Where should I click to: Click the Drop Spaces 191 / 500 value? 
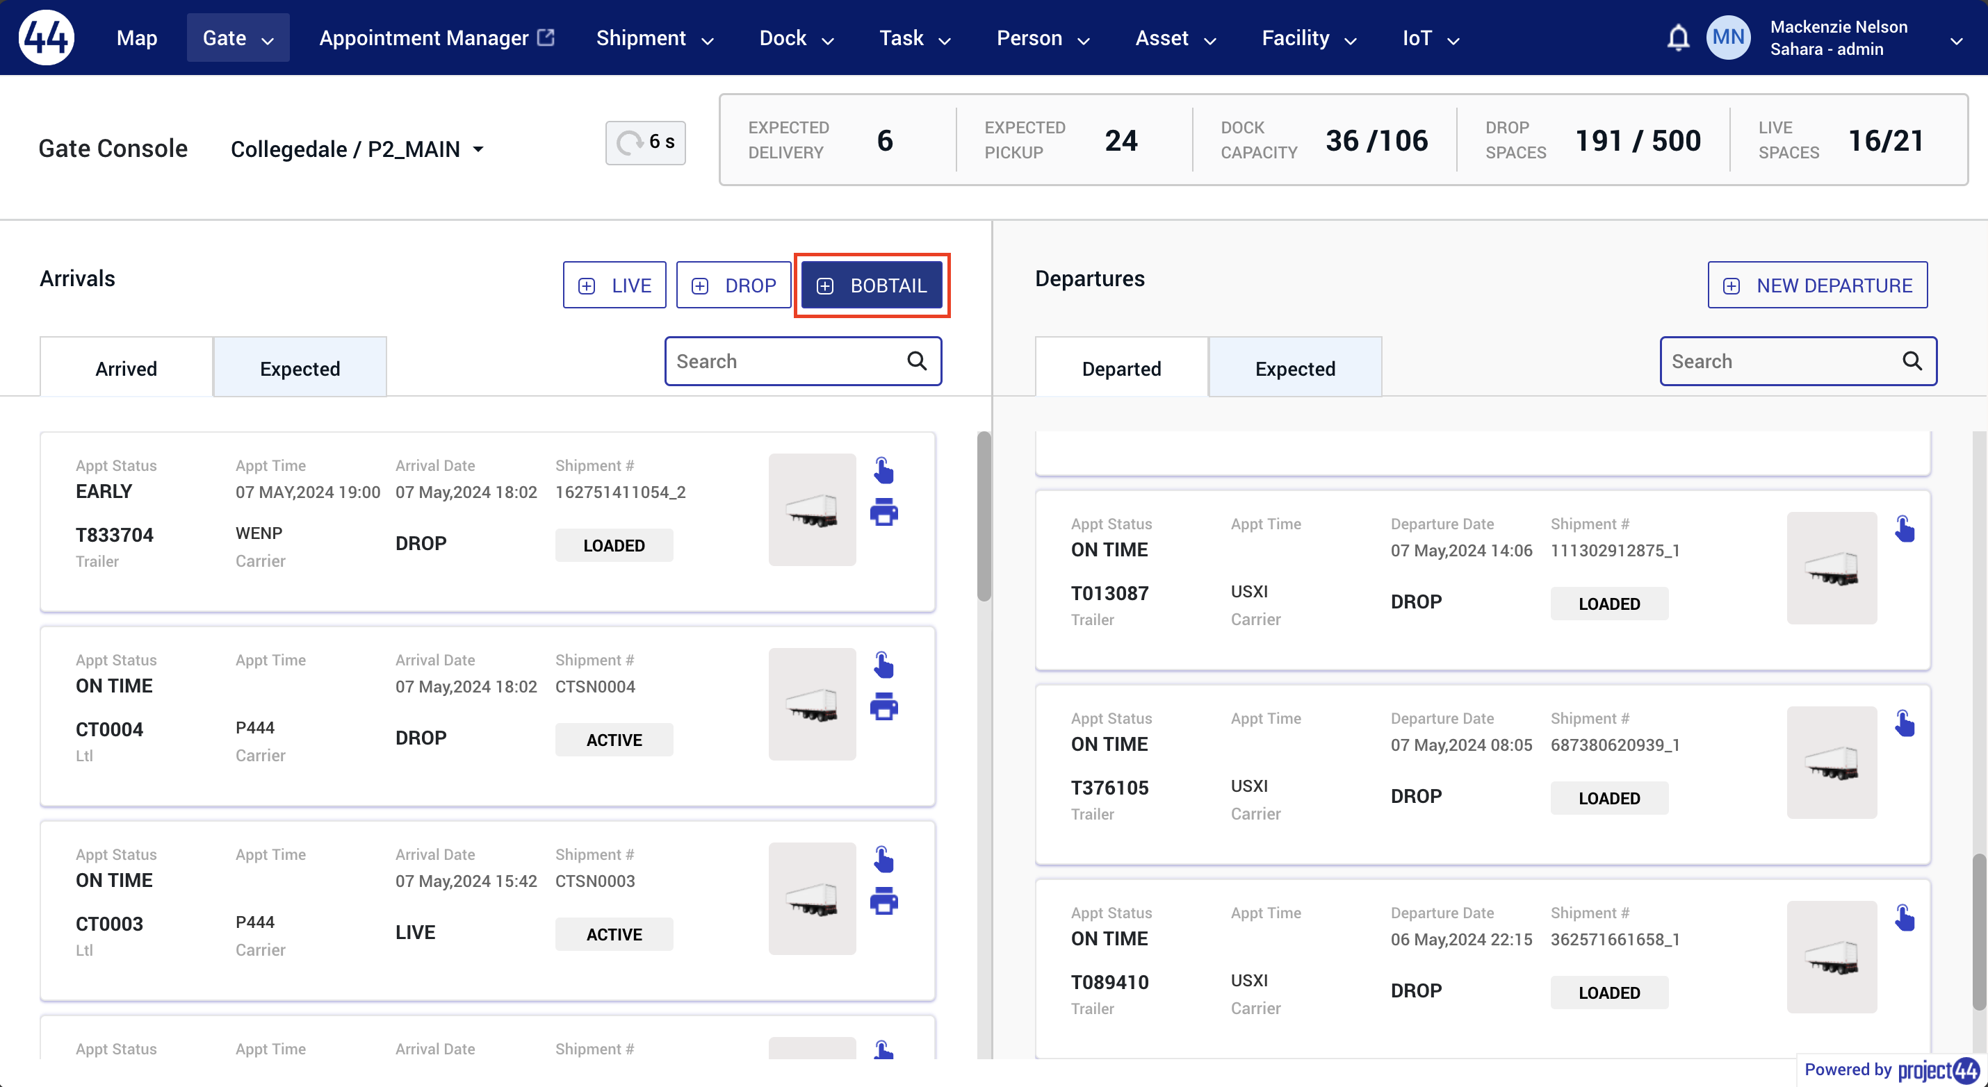[x=1638, y=140]
